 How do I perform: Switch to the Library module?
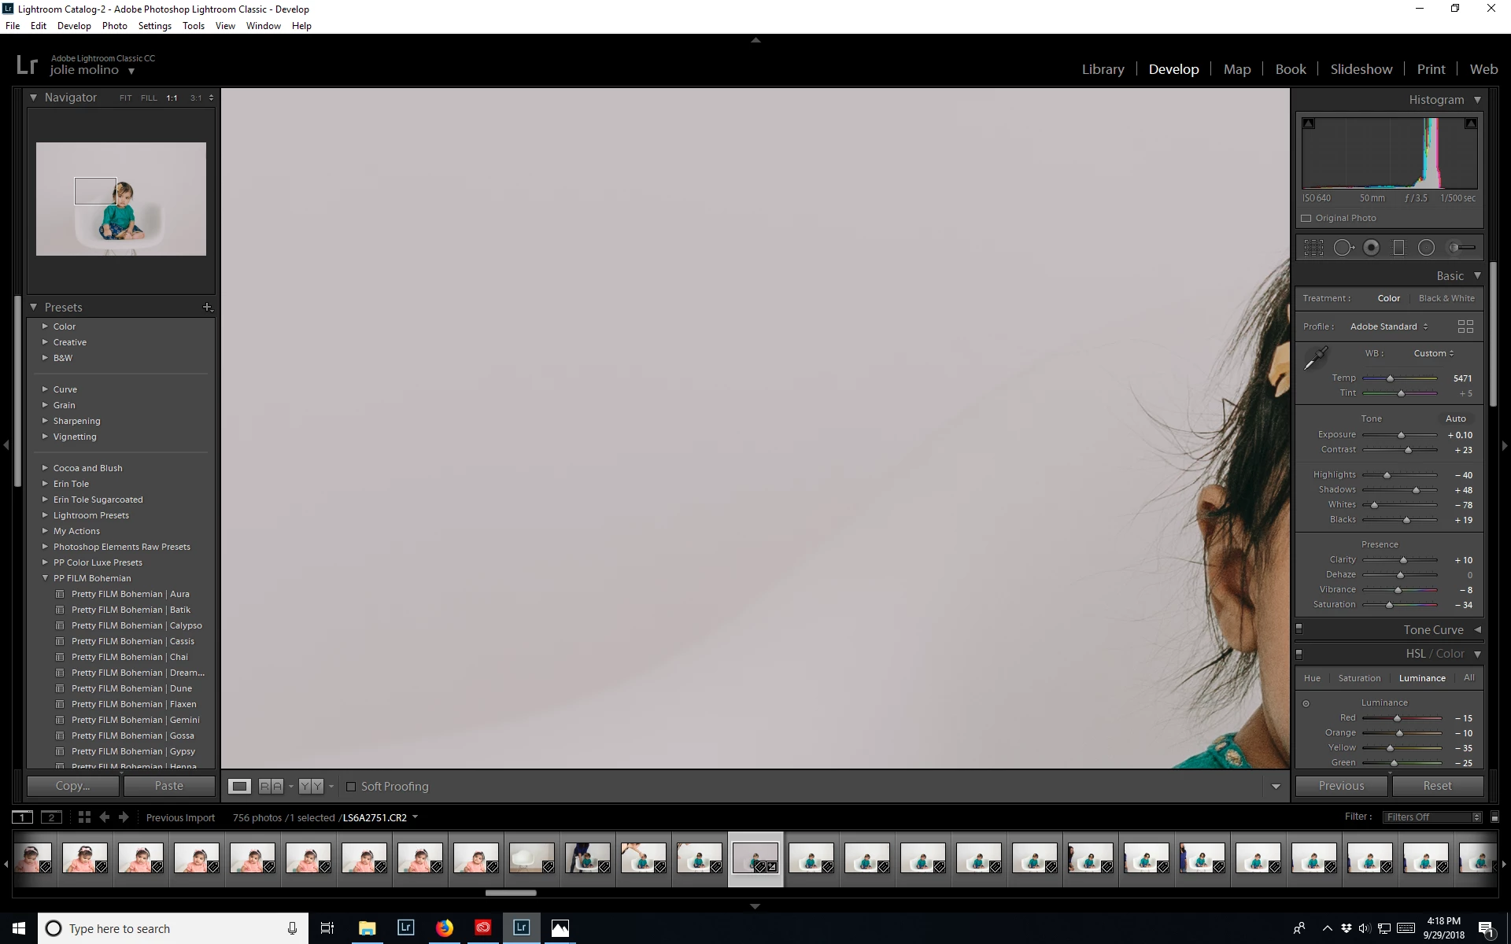tap(1103, 69)
